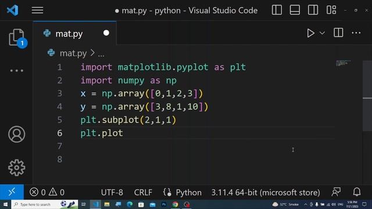372x209 pixels.
Task: Open Customize Layout options
Action: click(331, 10)
